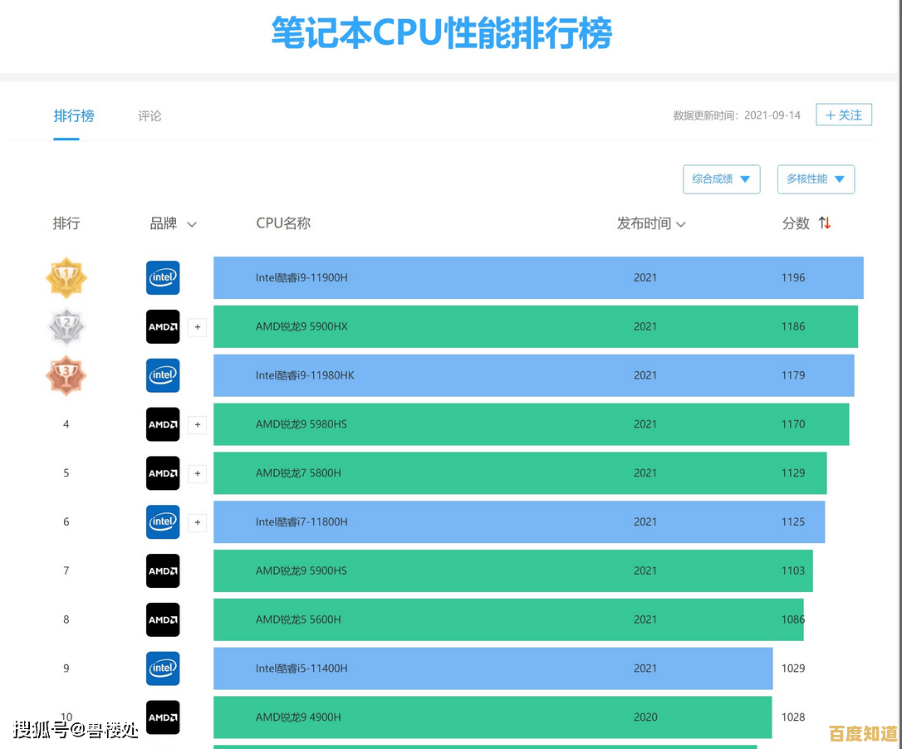Click the 笔记本CPU性能排行榜 page title

(441, 35)
